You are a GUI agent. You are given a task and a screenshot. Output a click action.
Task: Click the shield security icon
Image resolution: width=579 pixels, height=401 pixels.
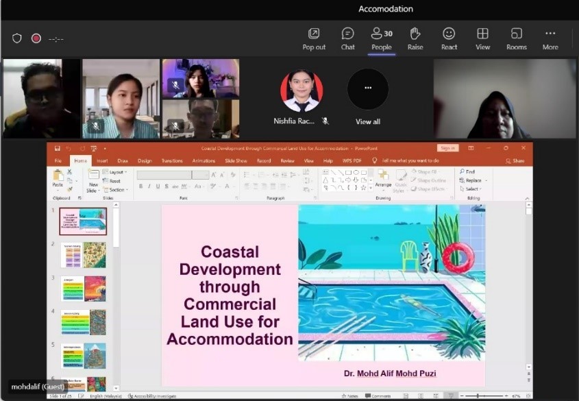(17, 38)
